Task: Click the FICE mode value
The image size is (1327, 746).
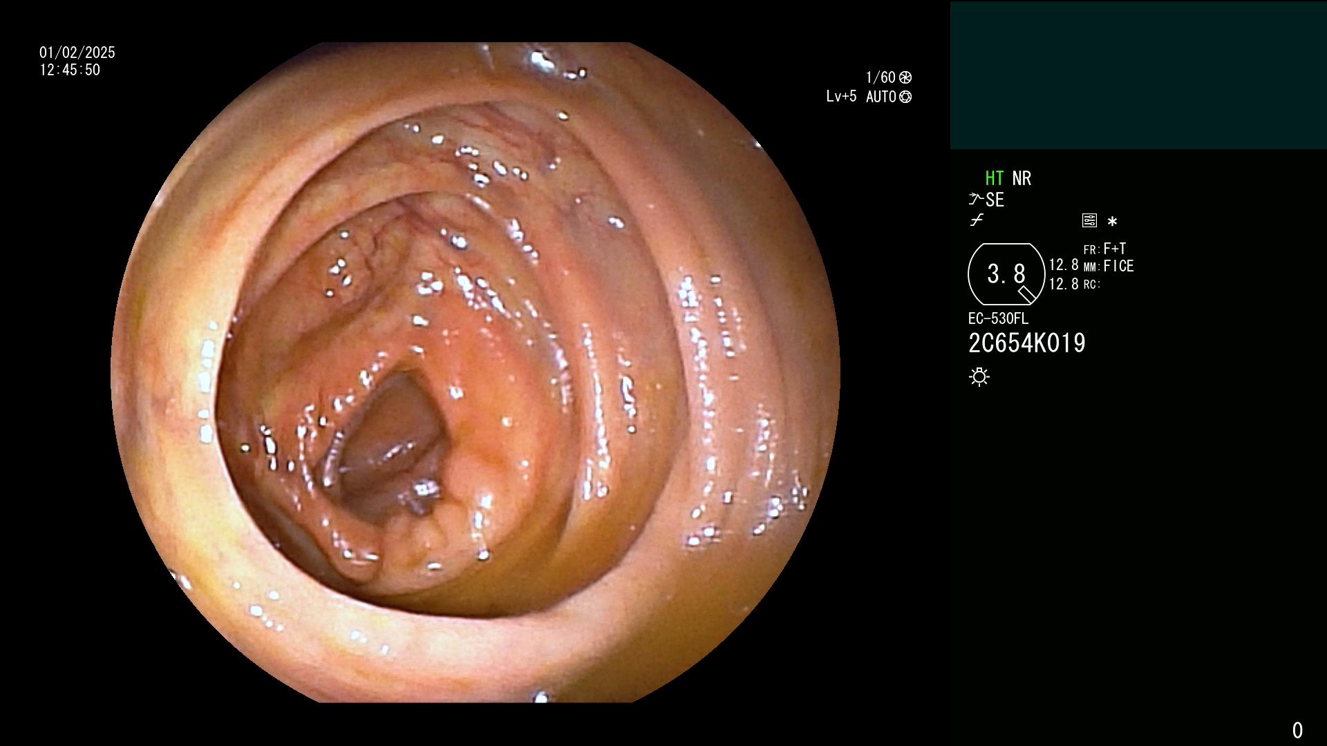Action: point(1118,266)
